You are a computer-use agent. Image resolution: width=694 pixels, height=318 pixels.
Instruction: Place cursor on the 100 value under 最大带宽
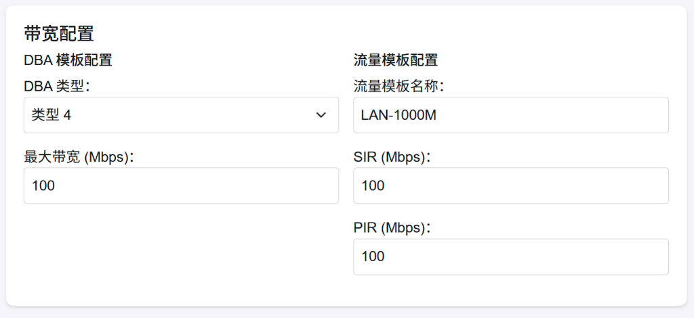click(x=43, y=185)
